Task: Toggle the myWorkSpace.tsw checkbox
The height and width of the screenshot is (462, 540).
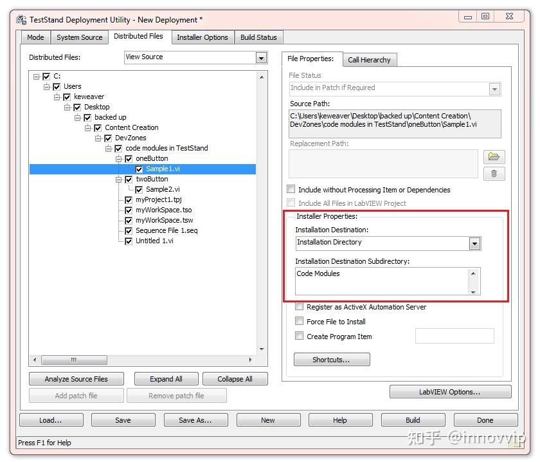Action: [129, 221]
